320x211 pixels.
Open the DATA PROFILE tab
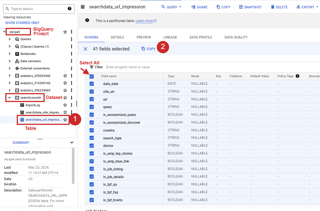(201, 37)
